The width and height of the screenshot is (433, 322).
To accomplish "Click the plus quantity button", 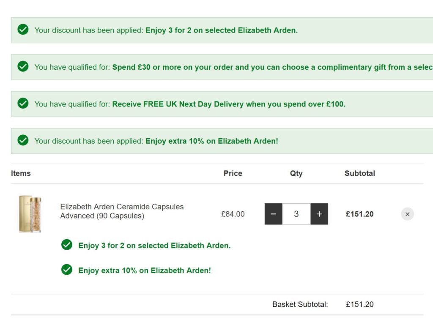I will coord(319,214).
